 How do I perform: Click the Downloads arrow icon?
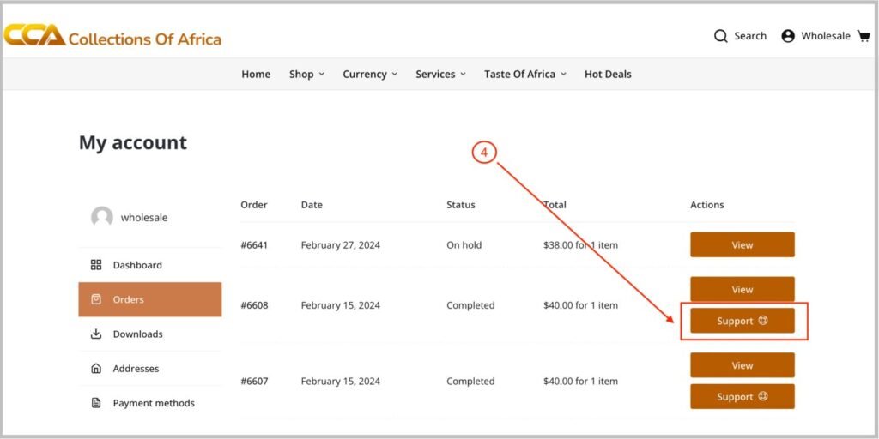pyautogui.click(x=96, y=334)
